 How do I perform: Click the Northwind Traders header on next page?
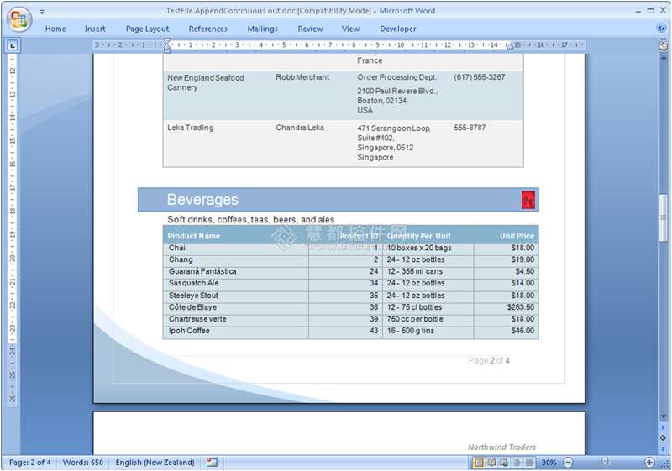(501, 447)
